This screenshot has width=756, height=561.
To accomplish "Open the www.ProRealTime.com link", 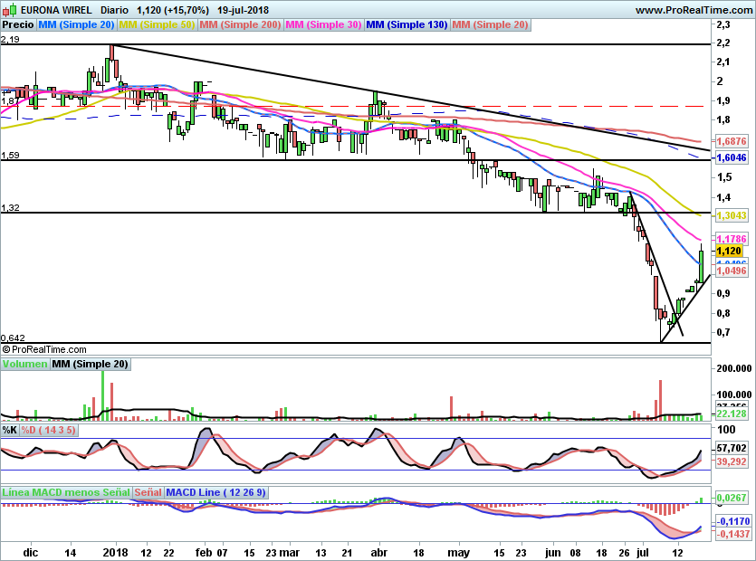I will (694, 10).
